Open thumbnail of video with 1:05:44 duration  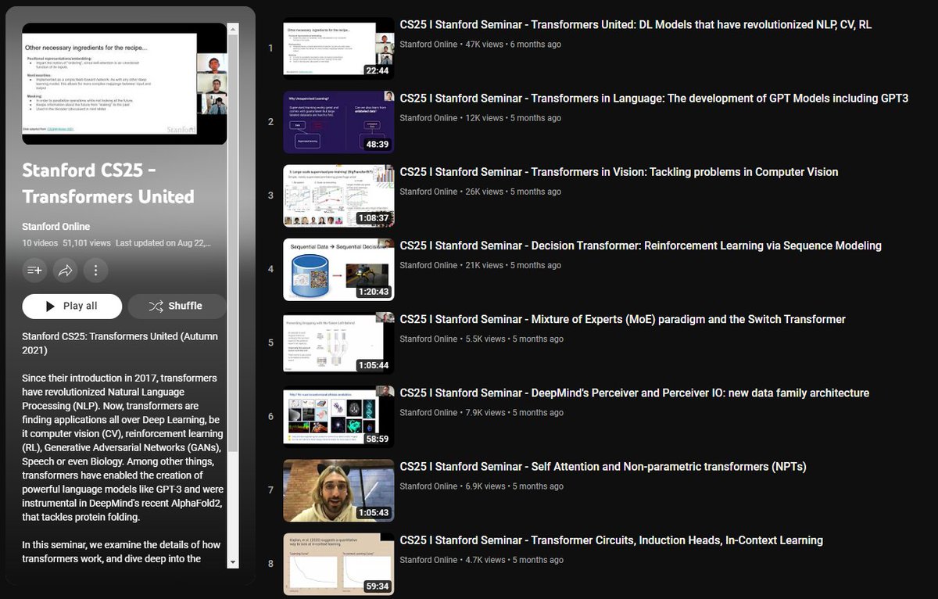pos(338,343)
